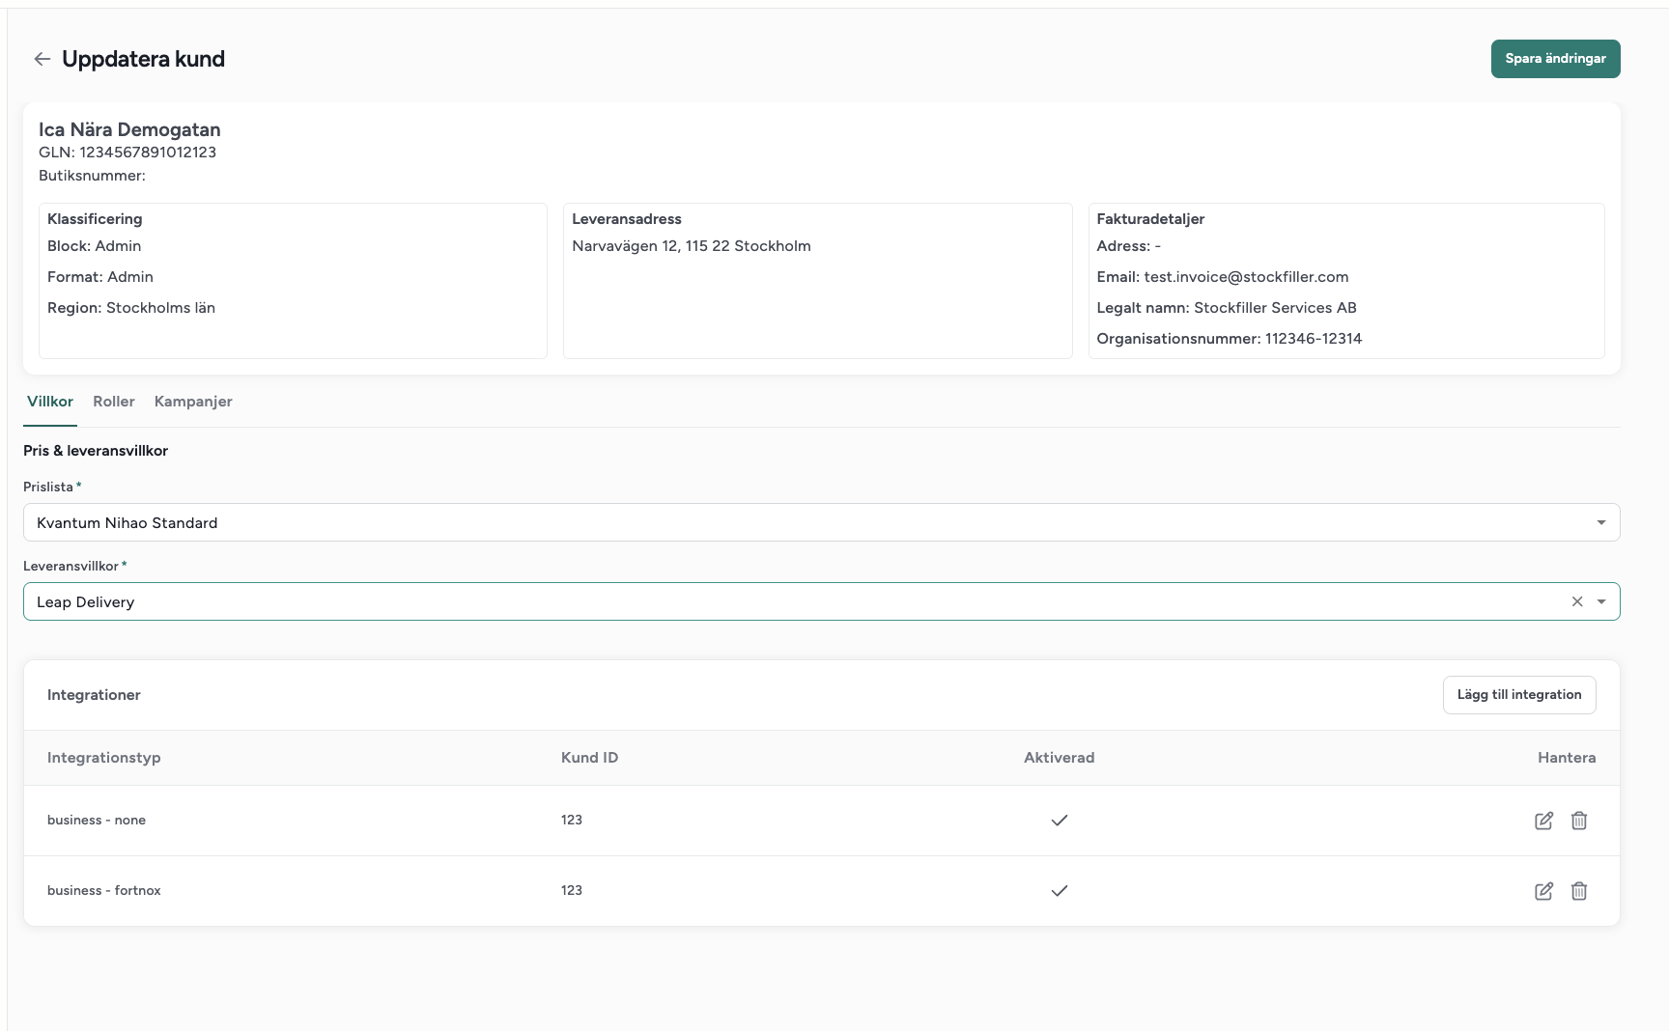The height and width of the screenshot is (1031, 1669).
Task: Click the customer name Ica Nära Demogatan
Action: (x=129, y=129)
